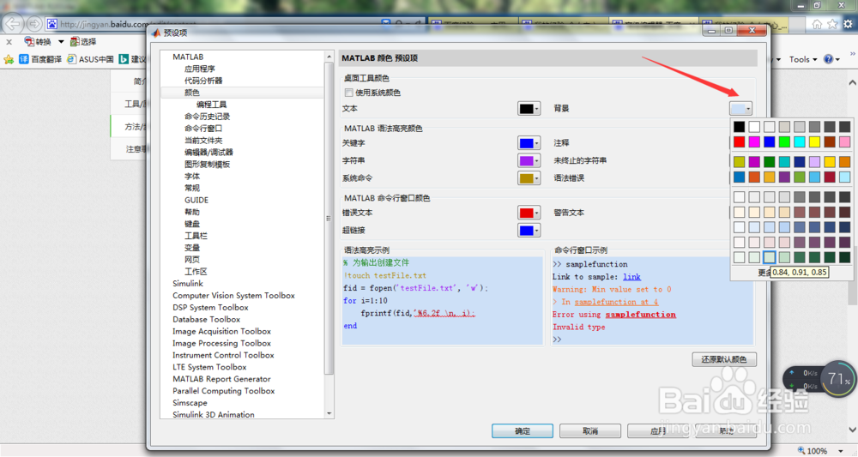Expand the 转换 dropdown arrow

pyautogui.click(x=61, y=41)
